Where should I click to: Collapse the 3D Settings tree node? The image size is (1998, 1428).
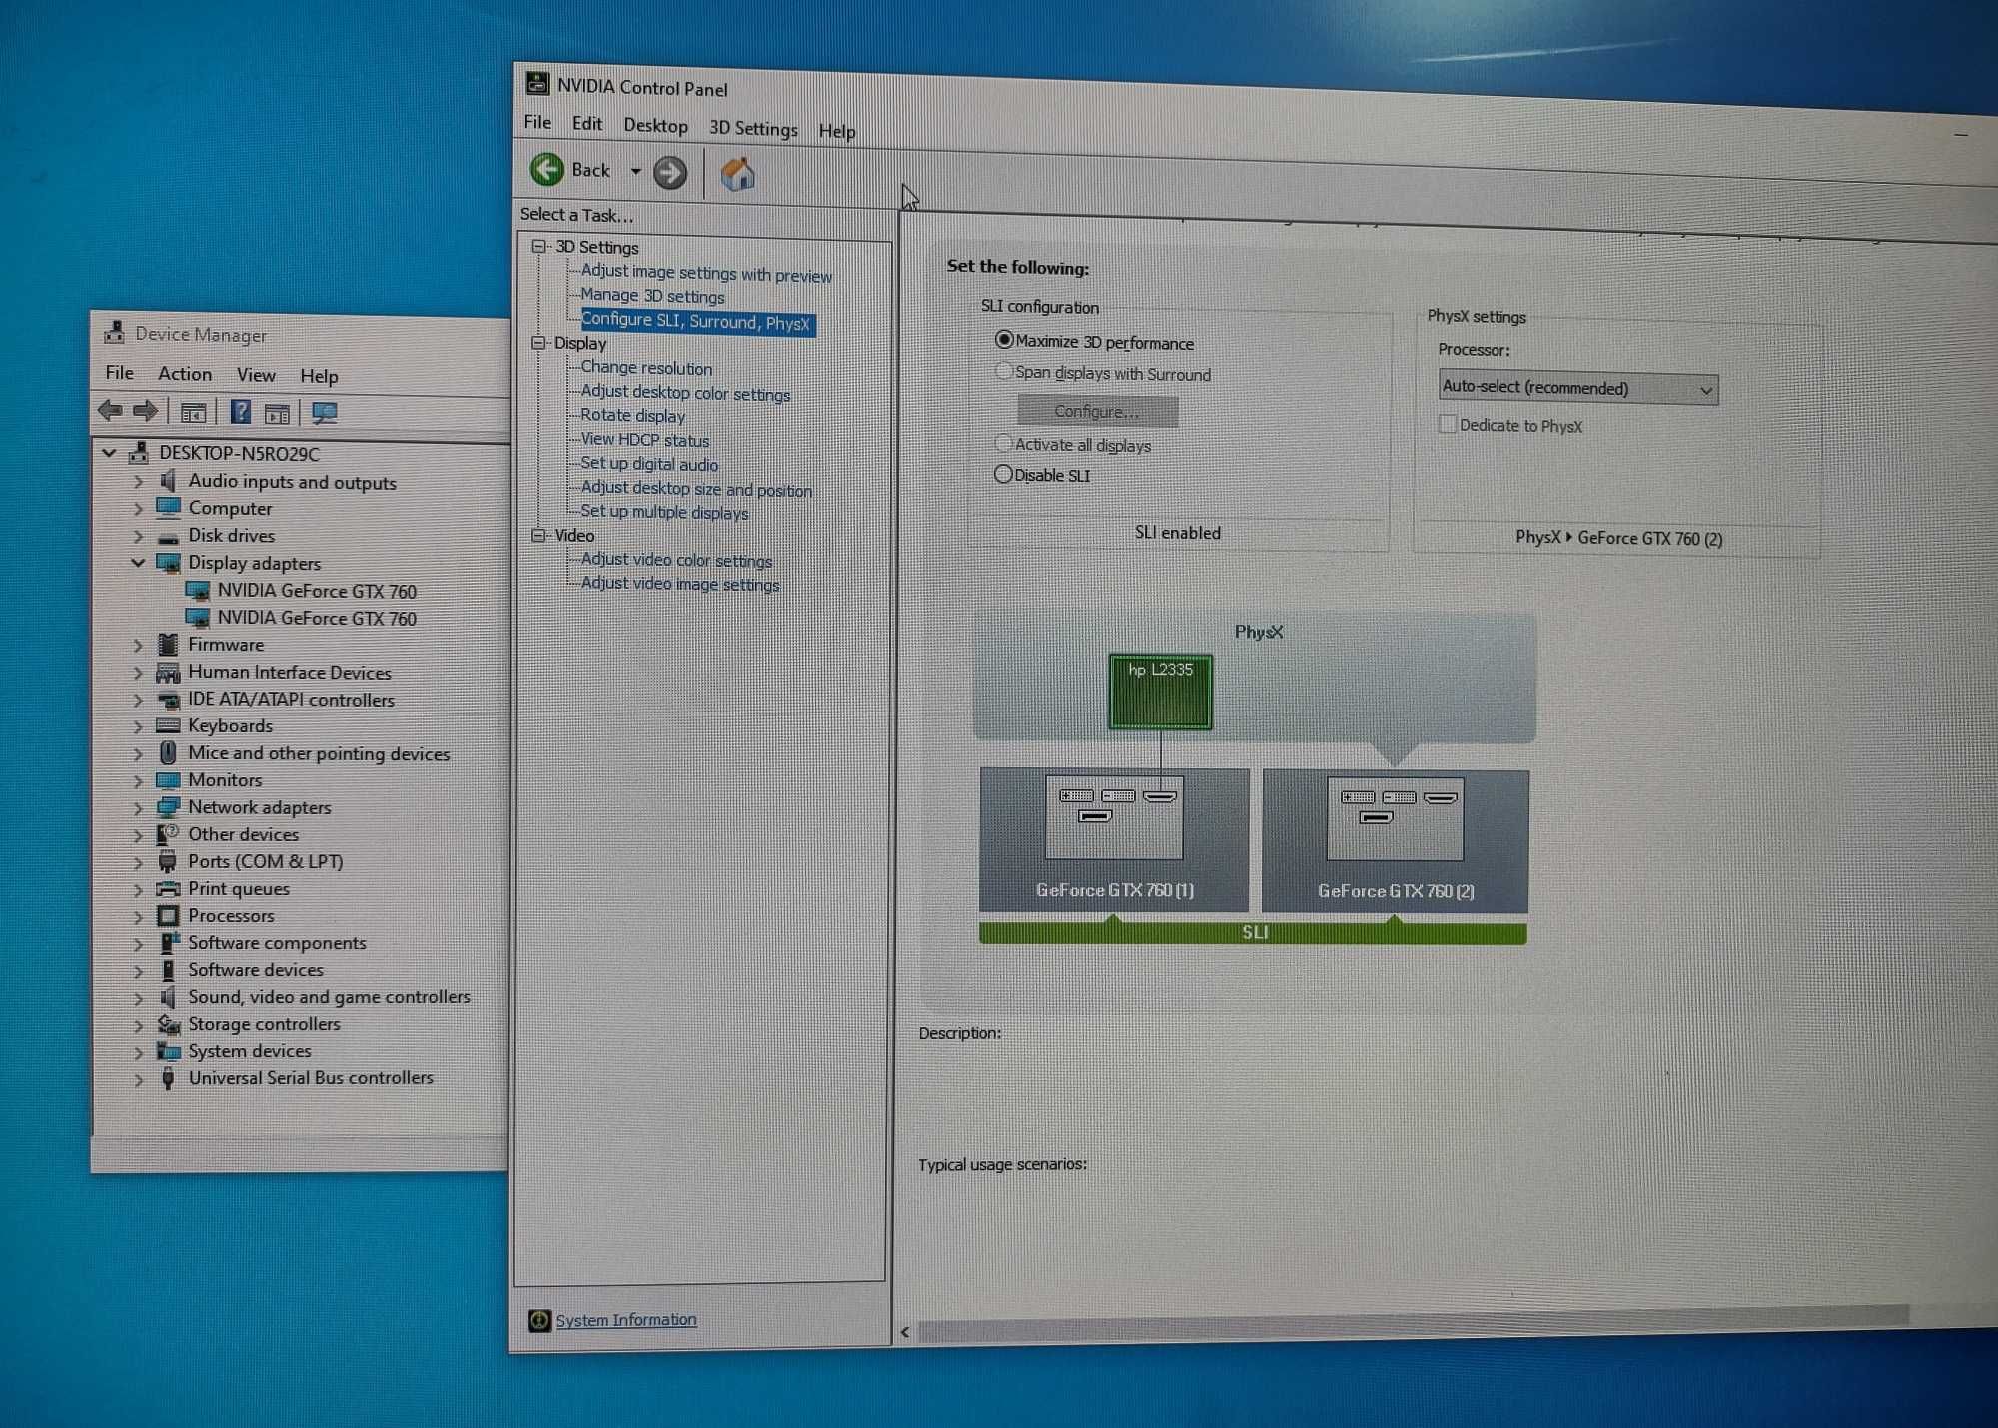(x=539, y=246)
